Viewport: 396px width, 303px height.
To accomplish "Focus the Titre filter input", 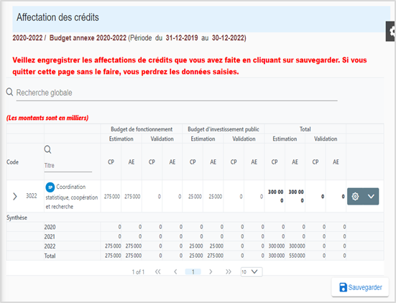I will 68,166.
